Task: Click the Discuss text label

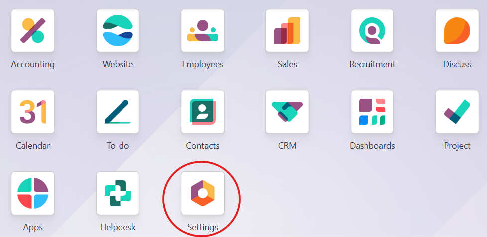Action: click(457, 64)
